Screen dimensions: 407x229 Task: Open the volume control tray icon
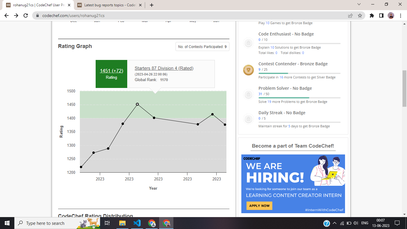click(355, 223)
